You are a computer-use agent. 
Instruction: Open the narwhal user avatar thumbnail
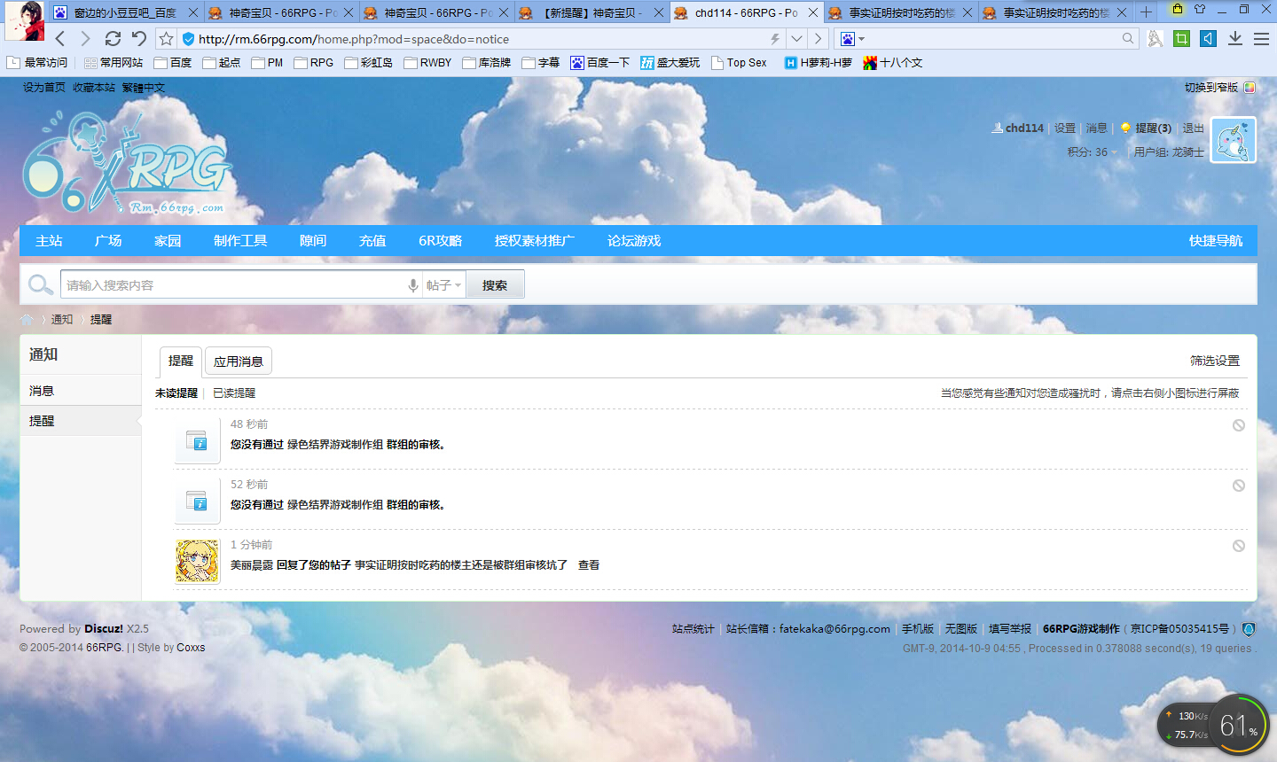point(1234,140)
